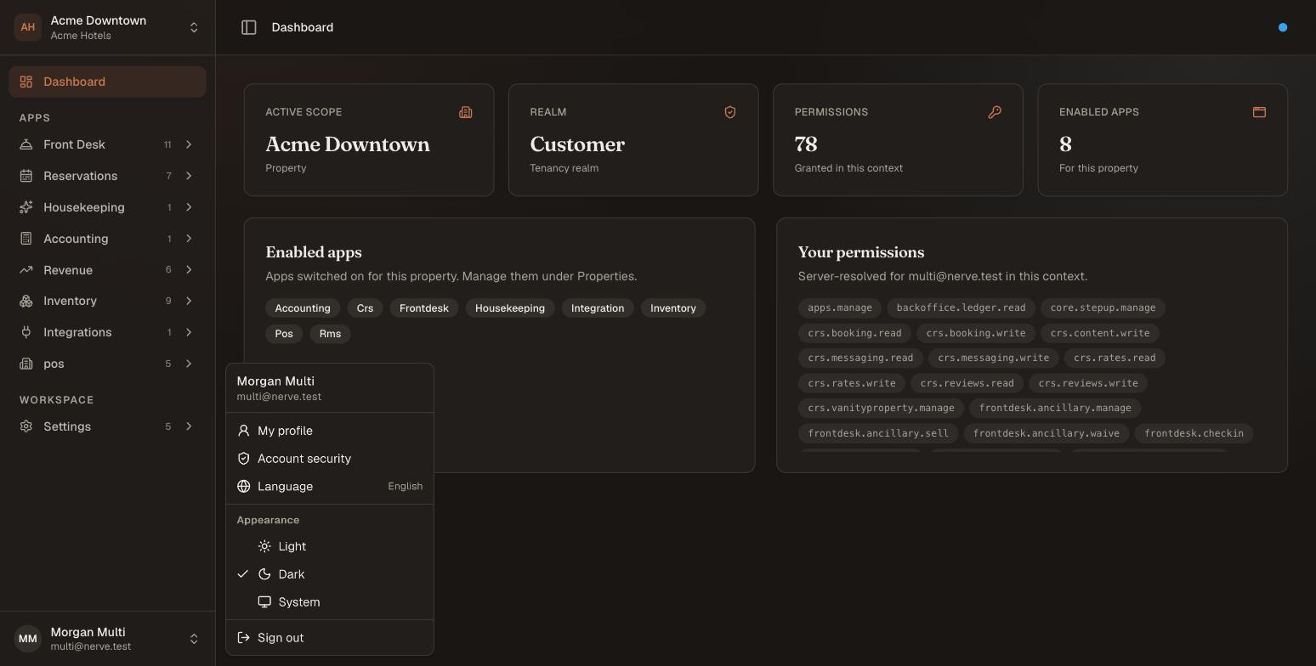Click the pos building icon
The height and width of the screenshot is (666, 1316).
pos(26,364)
